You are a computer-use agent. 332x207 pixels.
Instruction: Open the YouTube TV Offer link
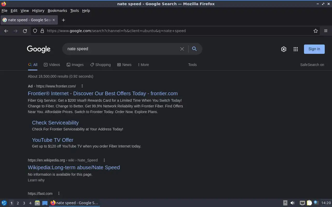(x=53, y=140)
